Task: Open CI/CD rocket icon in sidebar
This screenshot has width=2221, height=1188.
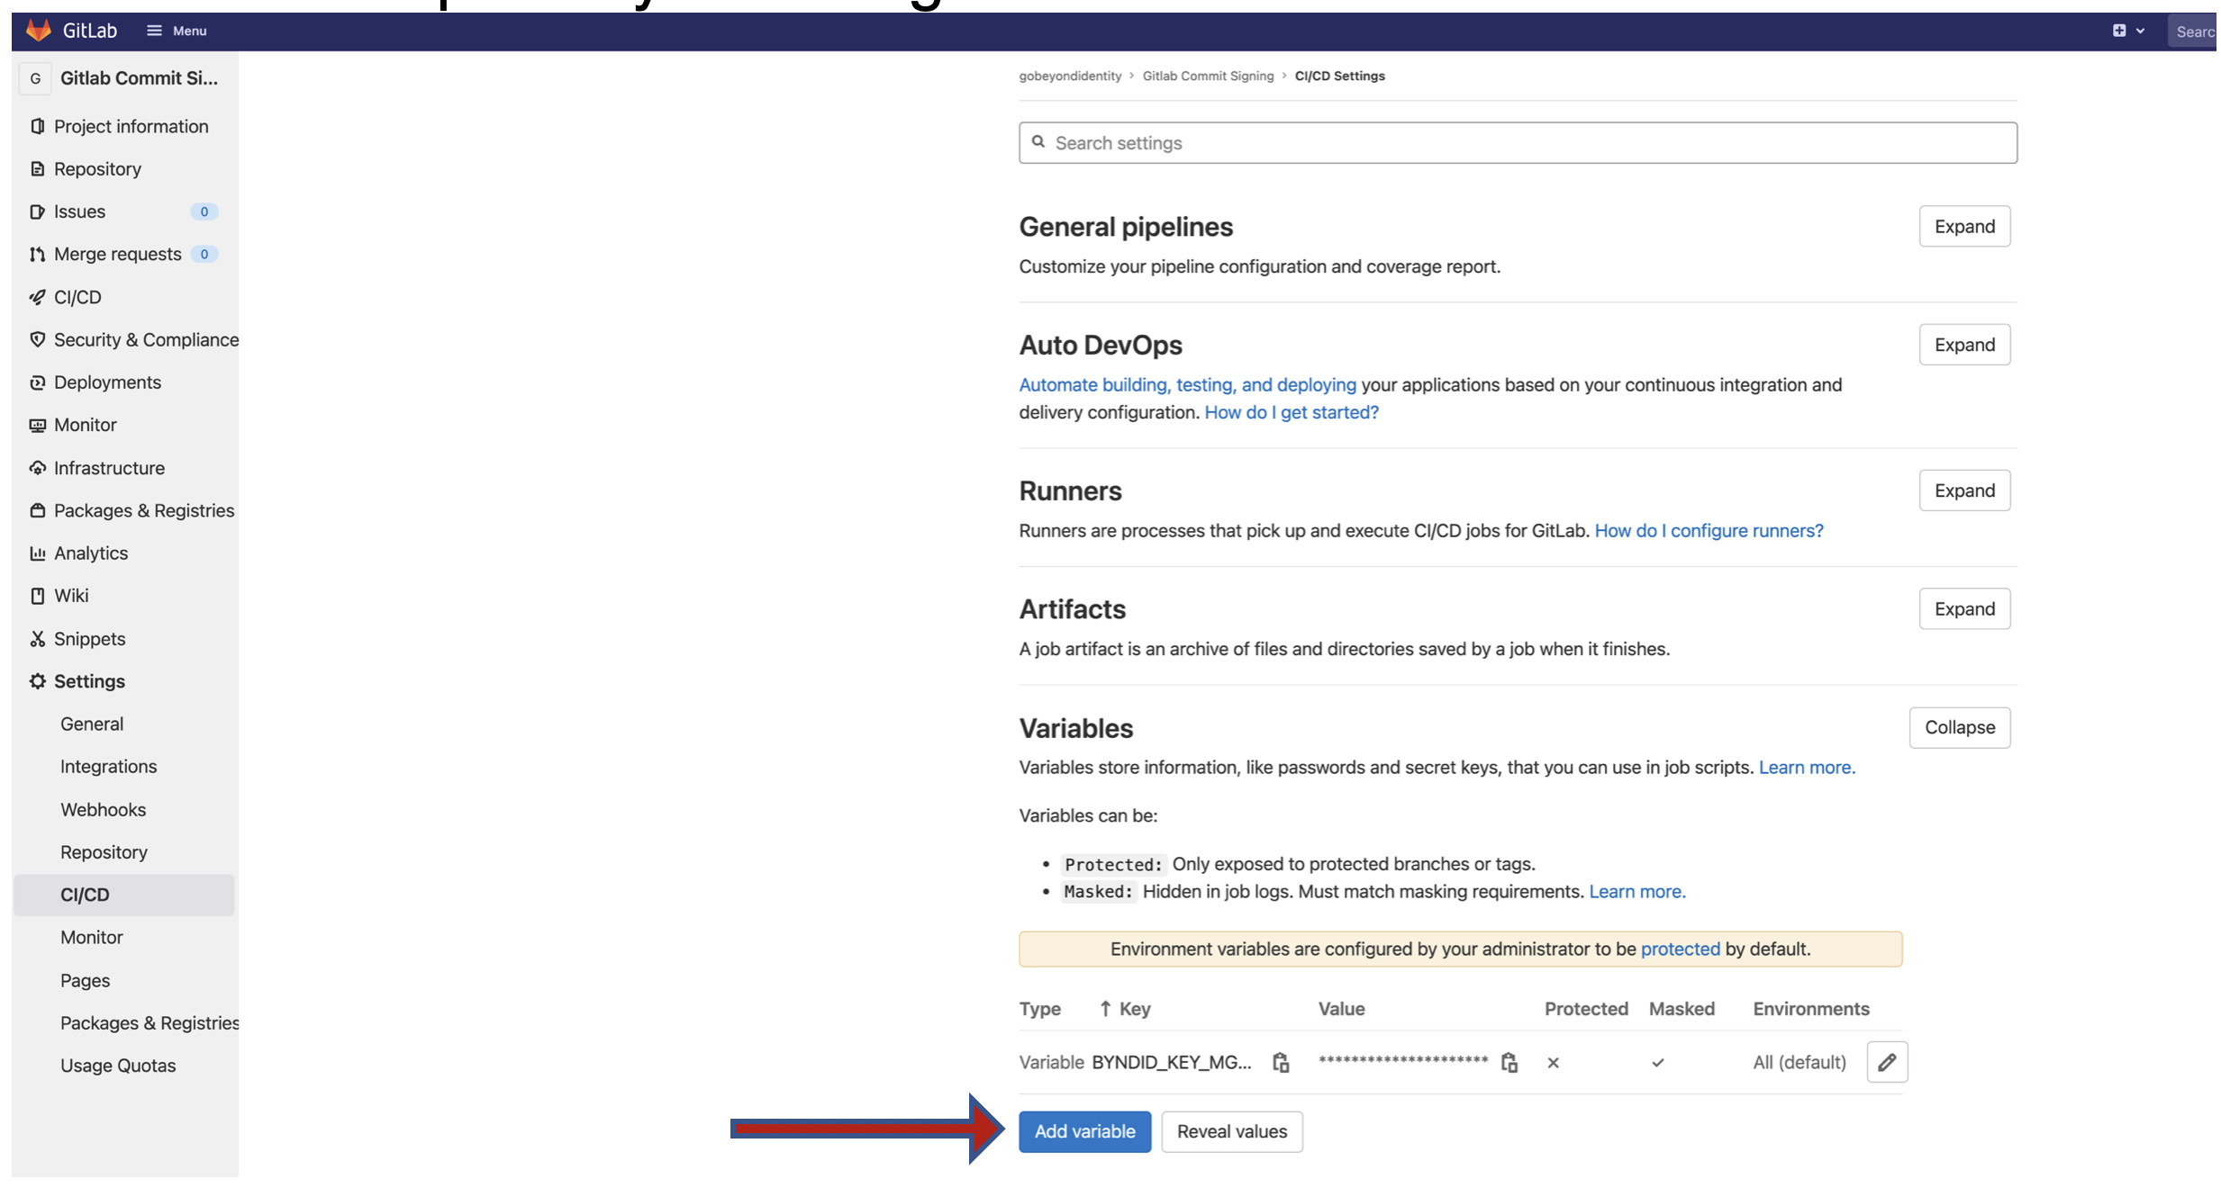Action: pos(38,297)
